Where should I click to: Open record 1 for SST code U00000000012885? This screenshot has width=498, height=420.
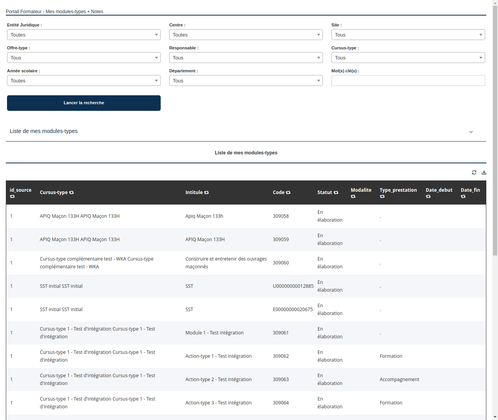tap(11, 286)
